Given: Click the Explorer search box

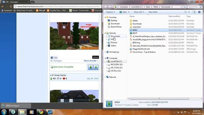Looking at the screenshot, I should [195, 7].
